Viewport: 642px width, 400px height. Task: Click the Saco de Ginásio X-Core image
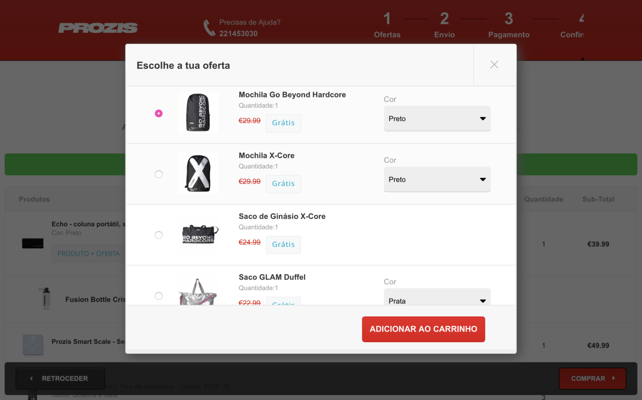click(x=198, y=234)
